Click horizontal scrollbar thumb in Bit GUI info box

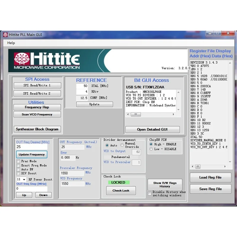tap(136, 114)
